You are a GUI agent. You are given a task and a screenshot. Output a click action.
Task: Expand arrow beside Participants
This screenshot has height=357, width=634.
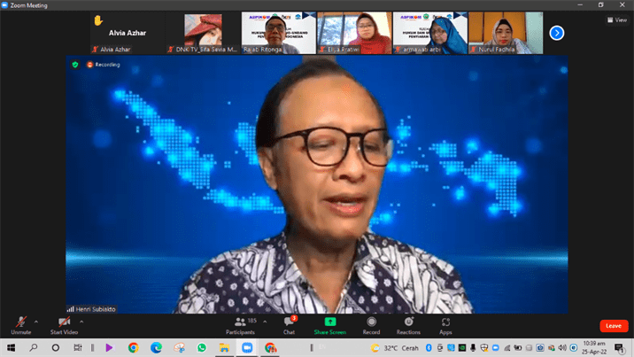[x=265, y=322]
